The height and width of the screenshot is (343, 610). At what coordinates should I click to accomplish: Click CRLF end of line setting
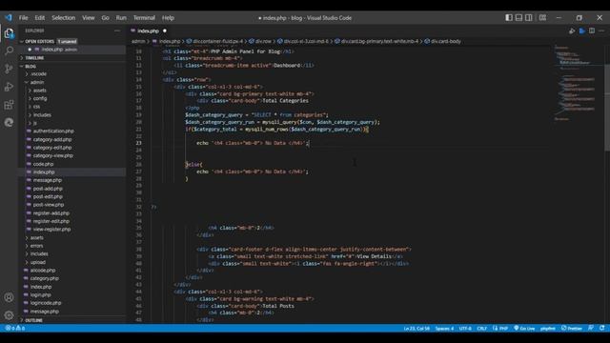(481, 328)
